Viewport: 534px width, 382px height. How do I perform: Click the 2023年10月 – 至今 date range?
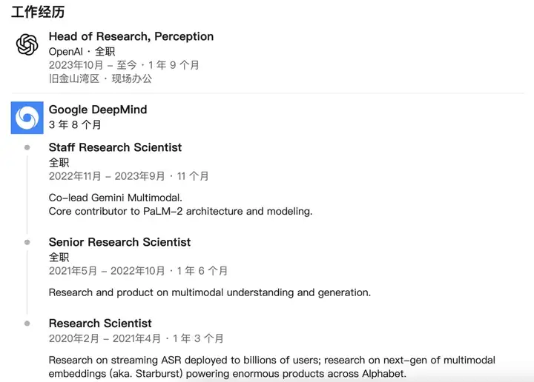point(93,65)
